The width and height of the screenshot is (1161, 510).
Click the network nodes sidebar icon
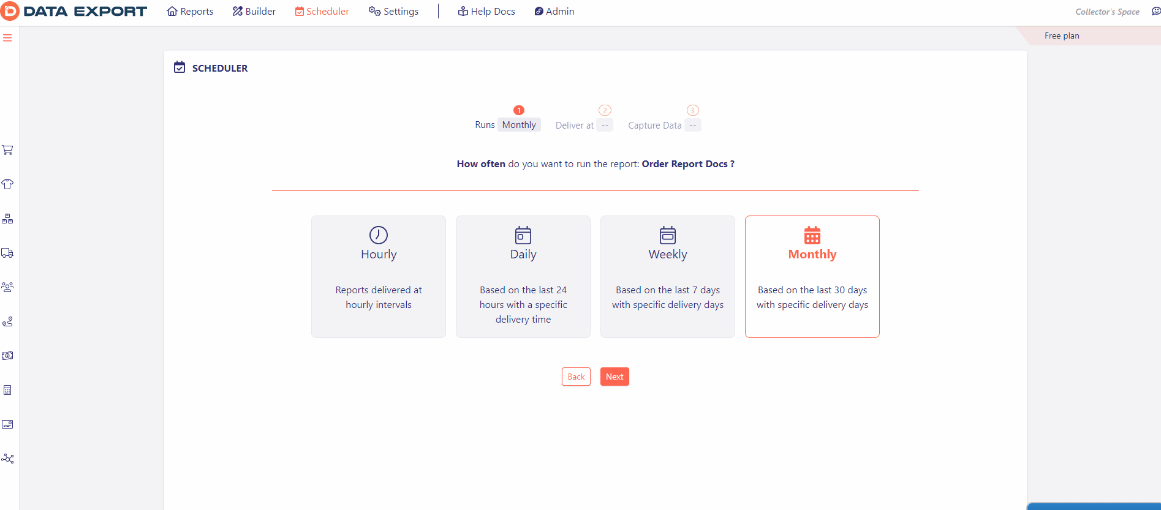[7, 459]
